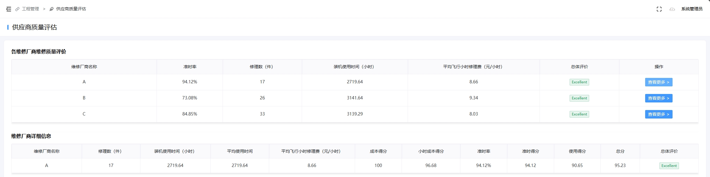
Task: Select 总分 header
Action: coord(620,151)
